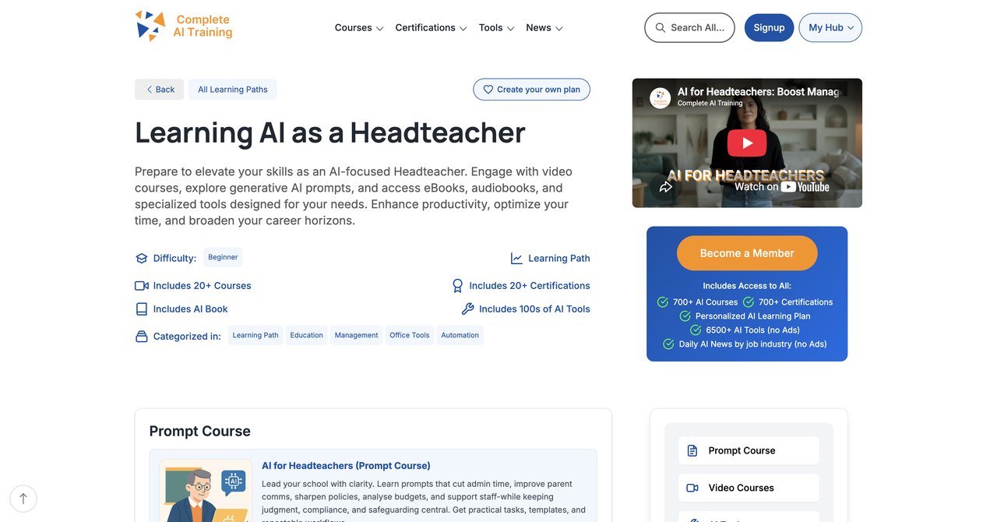
Task: Open the Includes 20+ Certifications link
Action: (x=530, y=286)
